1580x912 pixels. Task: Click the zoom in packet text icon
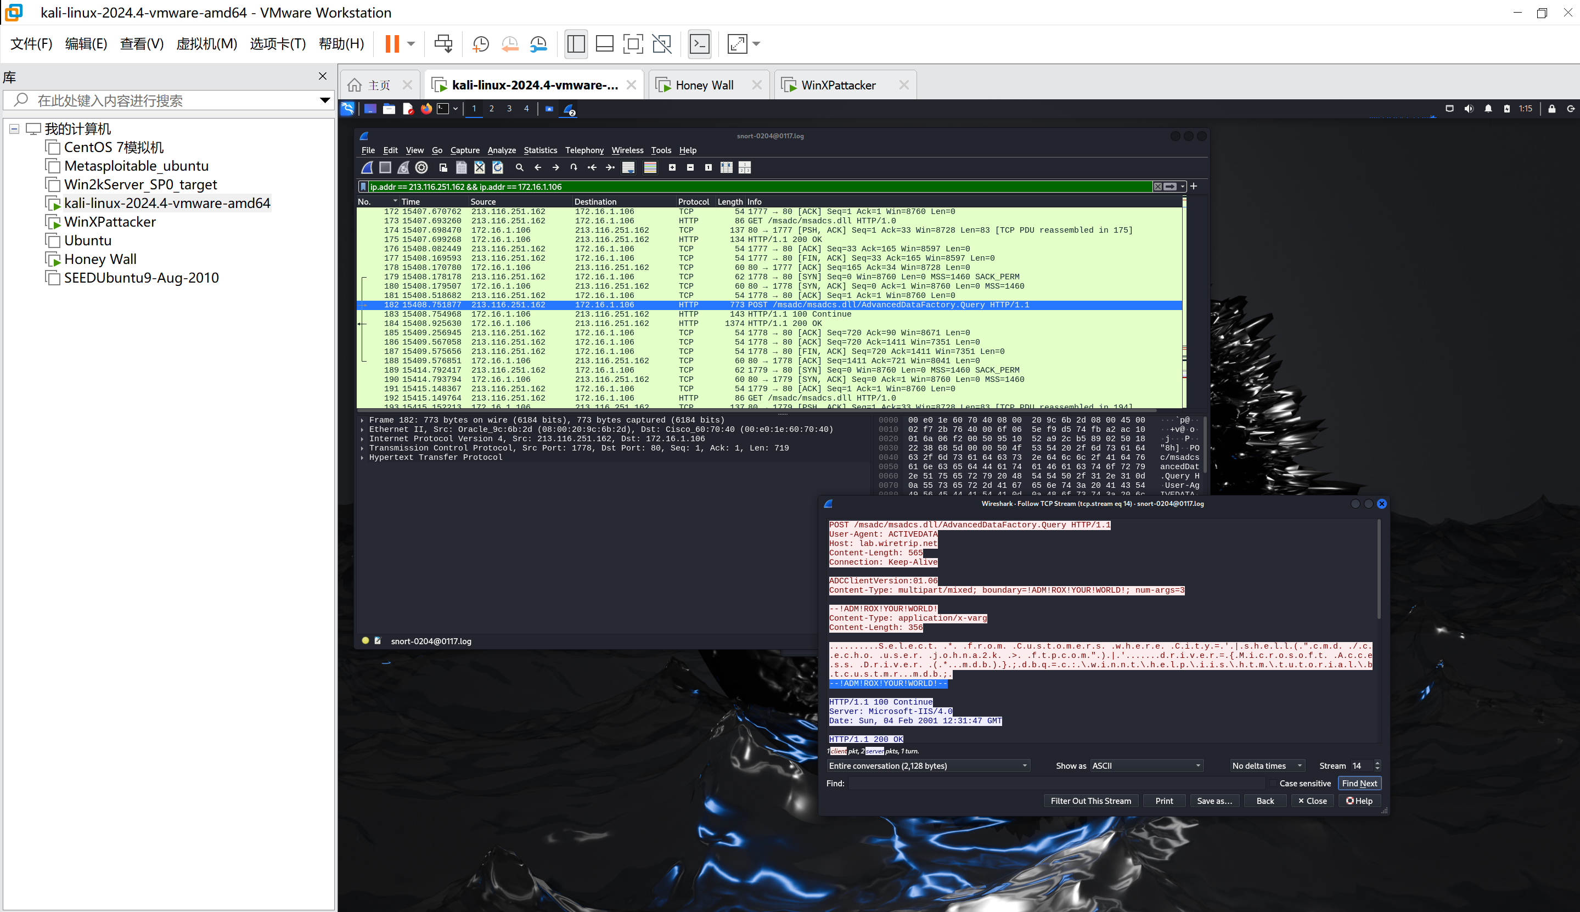pos(672,167)
